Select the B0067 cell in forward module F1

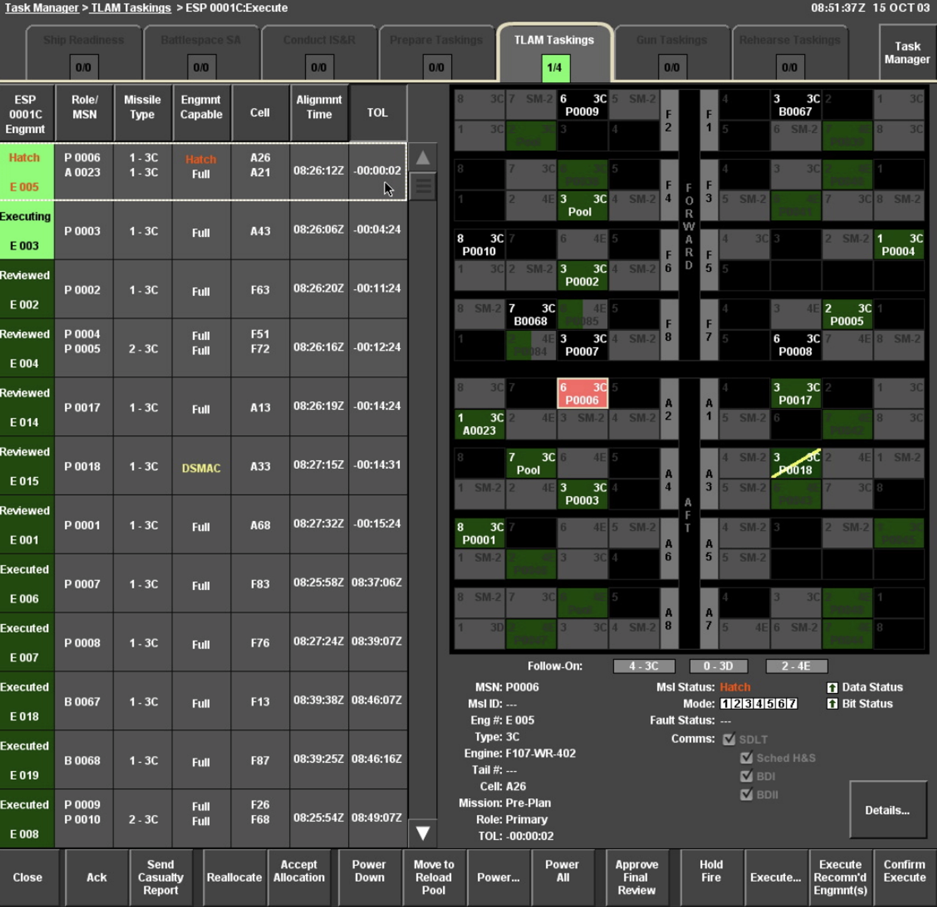point(795,105)
